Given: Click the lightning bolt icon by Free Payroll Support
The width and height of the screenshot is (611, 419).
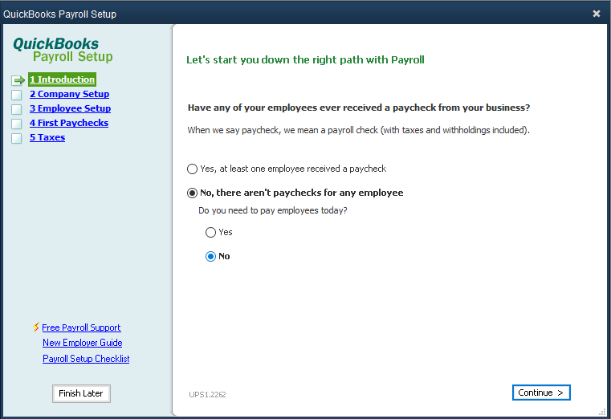Looking at the screenshot, I should click(x=36, y=327).
